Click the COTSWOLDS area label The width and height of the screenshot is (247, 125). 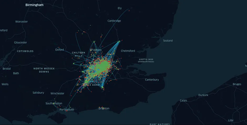click(x=25, y=51)
